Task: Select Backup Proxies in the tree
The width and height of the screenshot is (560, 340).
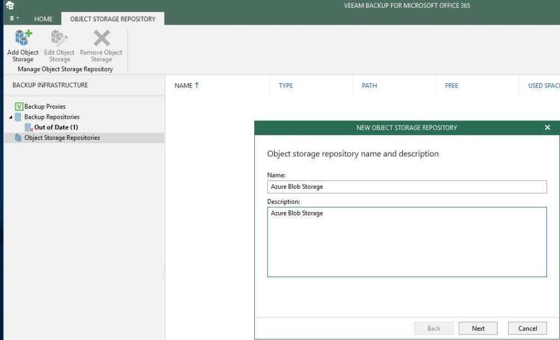Action: click(45, 107)
